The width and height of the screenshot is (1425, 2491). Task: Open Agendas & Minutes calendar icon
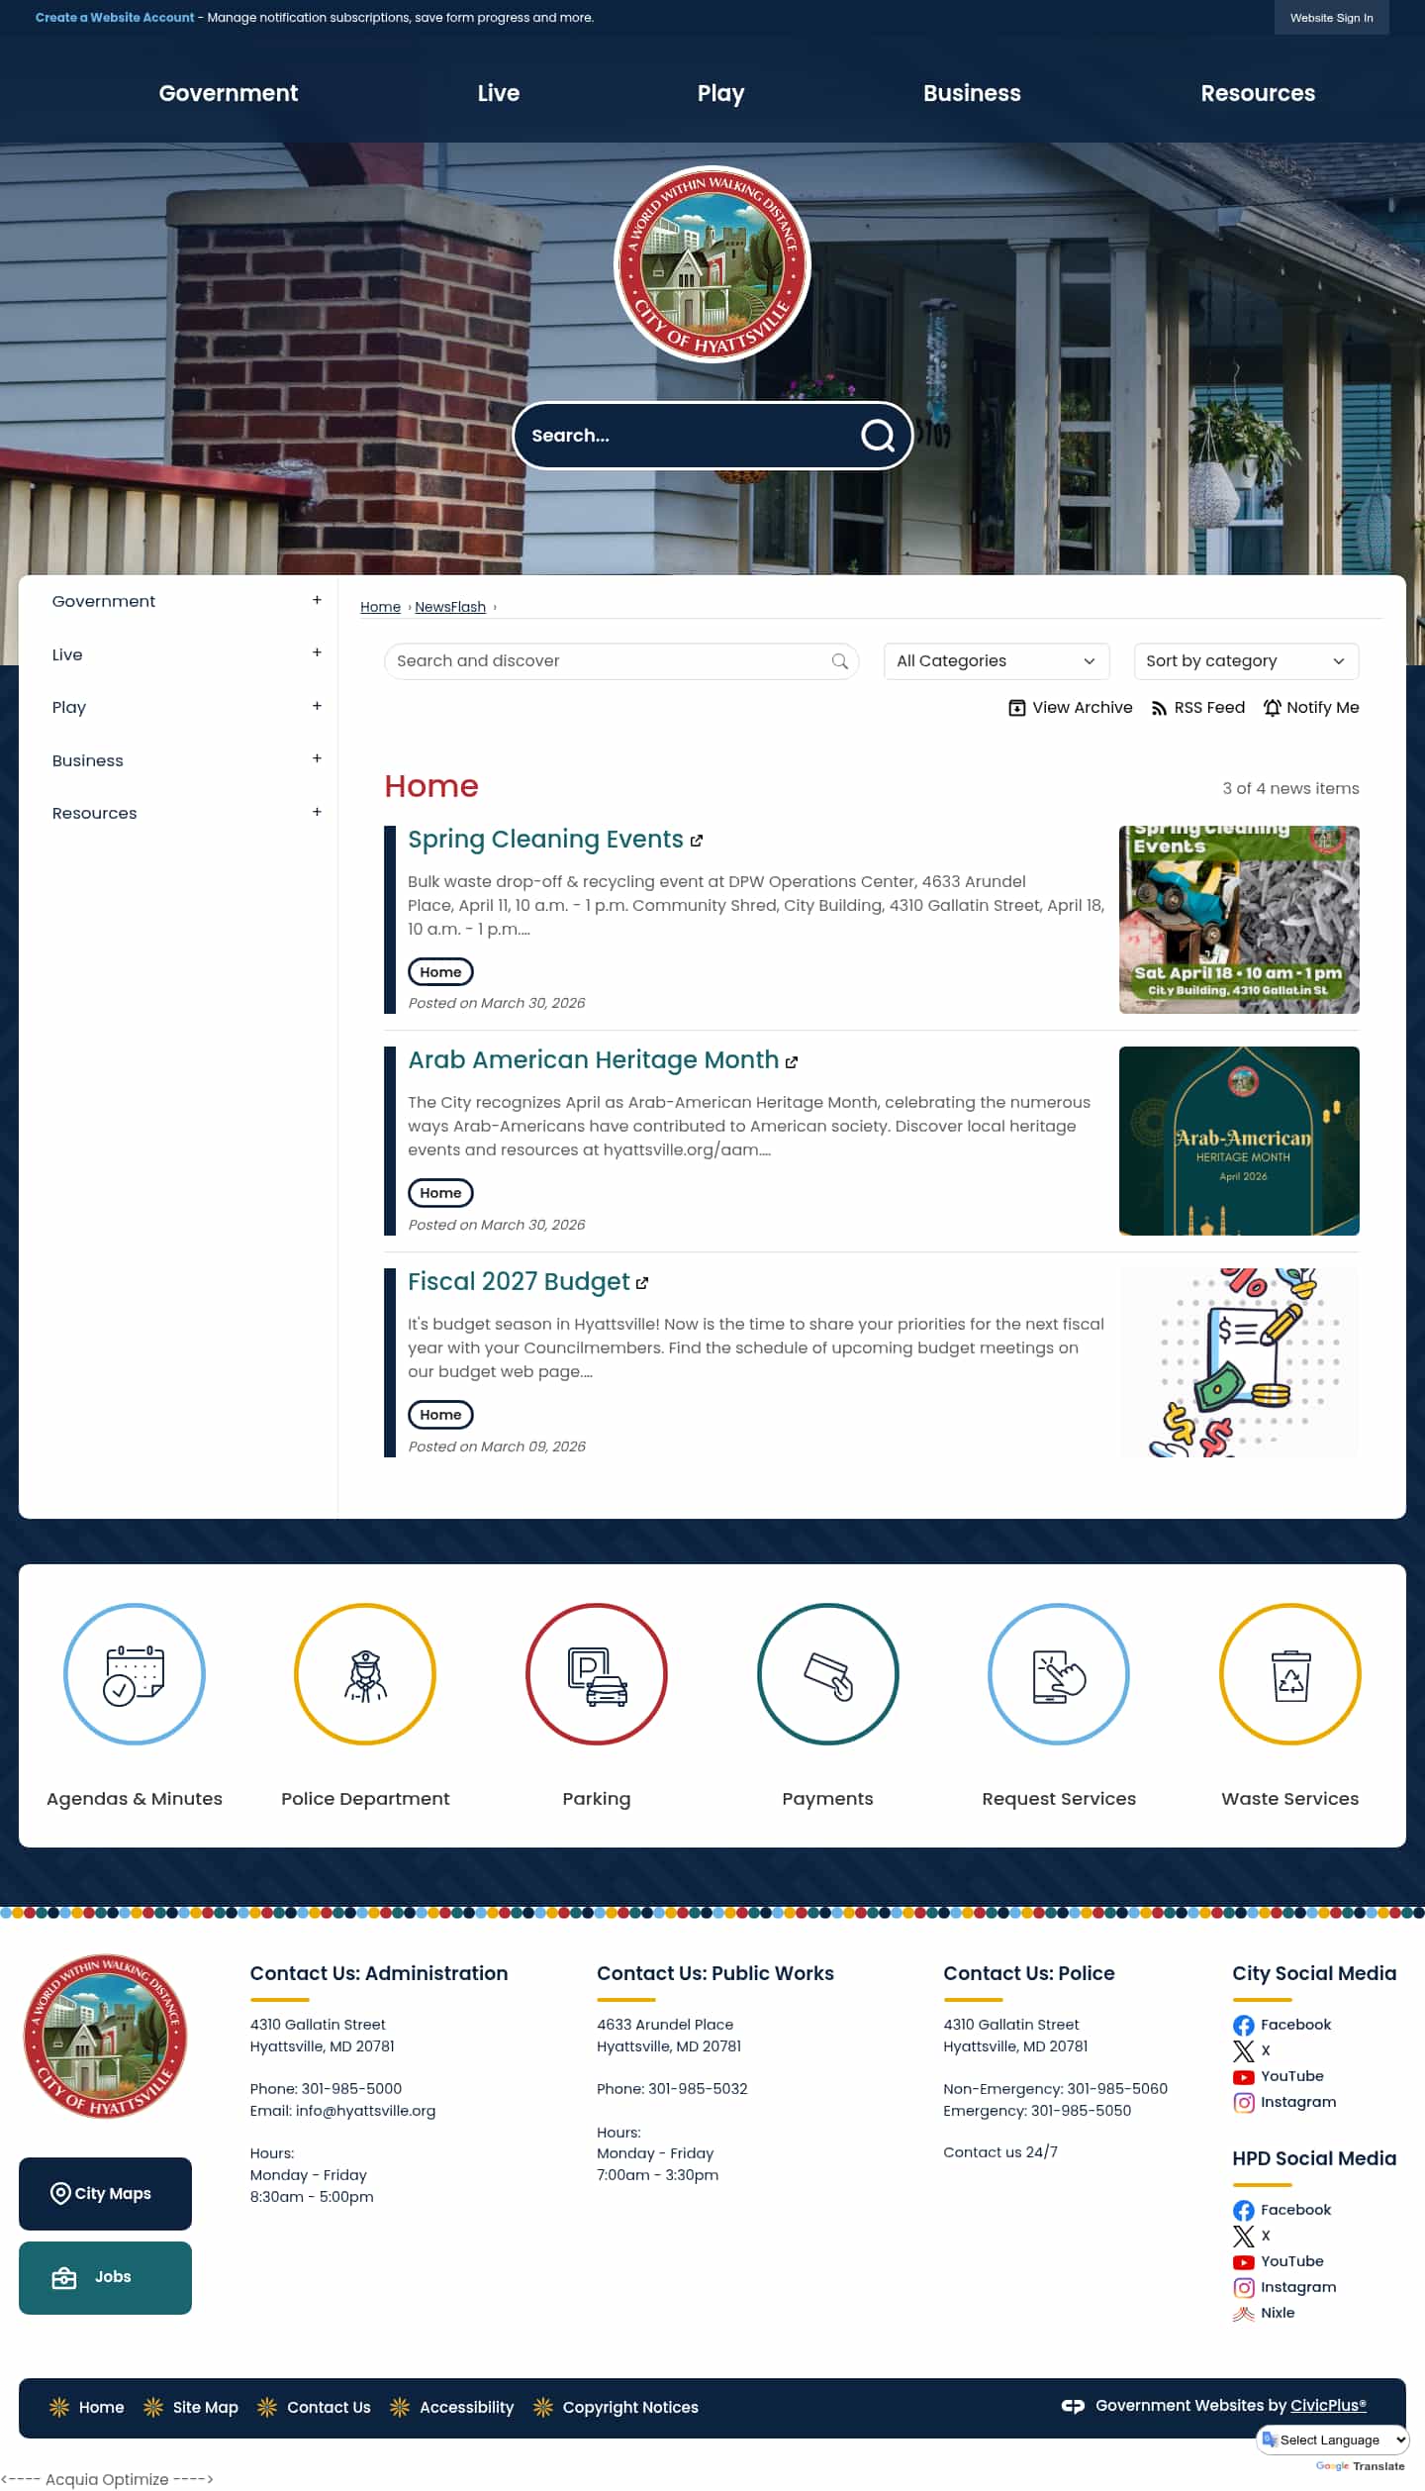pyautogui.click(x=135, y=1674)
